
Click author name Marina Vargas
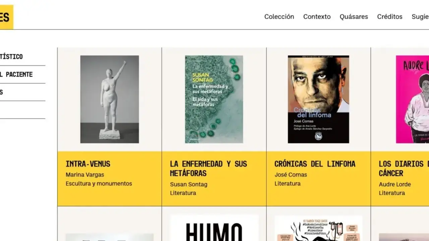click(85, 175)
